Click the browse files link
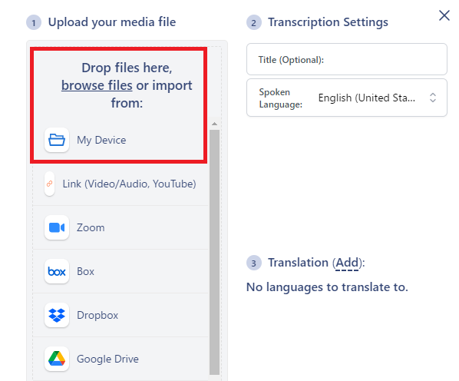This screenshot has height=381, width=459. pos(97,85)
